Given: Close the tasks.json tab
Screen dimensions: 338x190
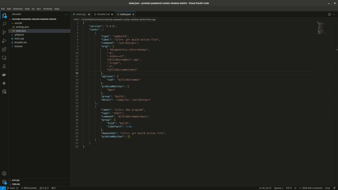Looking at the screenshot, I should [x=133, y=14].
